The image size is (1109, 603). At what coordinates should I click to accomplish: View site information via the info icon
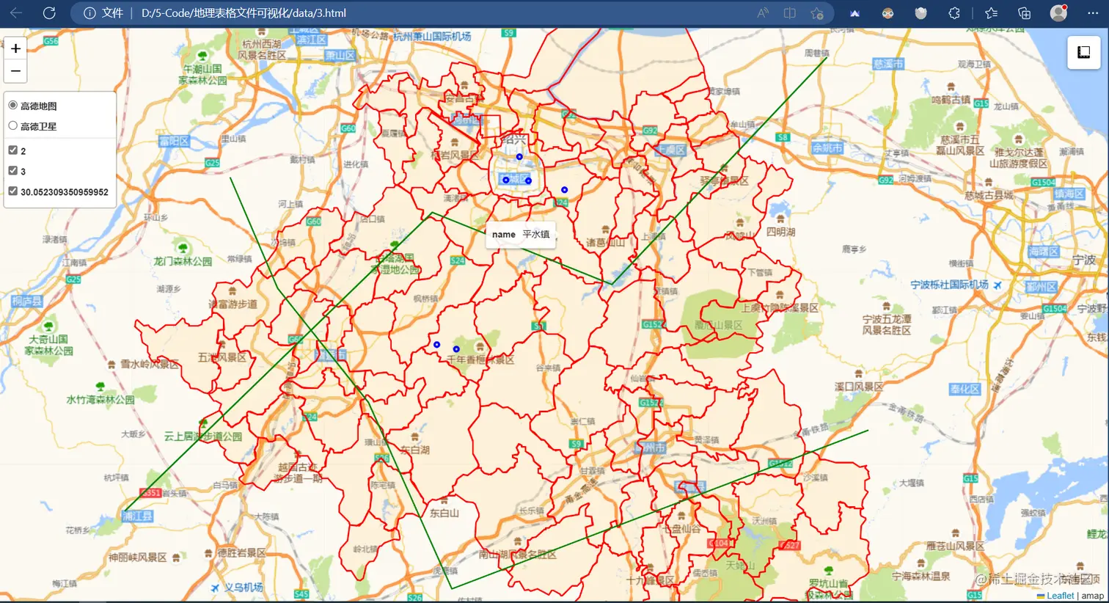click(x=89, y=13)
